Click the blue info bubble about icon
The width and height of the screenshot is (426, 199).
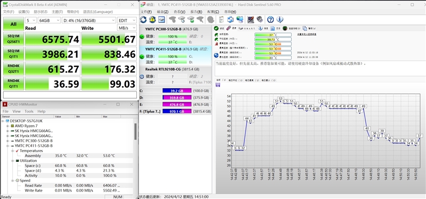coord(280,20)
